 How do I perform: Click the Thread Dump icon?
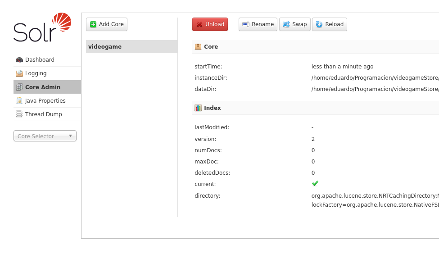[19, 114]
